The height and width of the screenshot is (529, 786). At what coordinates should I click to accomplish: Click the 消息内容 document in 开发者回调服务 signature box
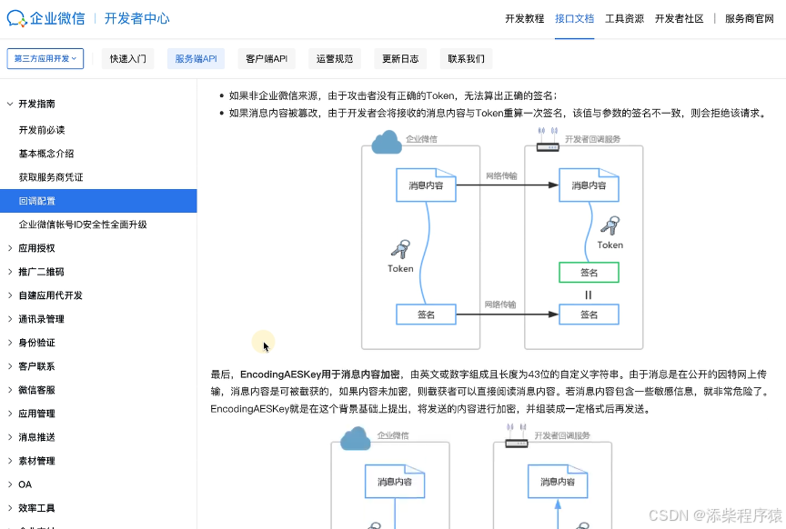[x=589, y=185]
